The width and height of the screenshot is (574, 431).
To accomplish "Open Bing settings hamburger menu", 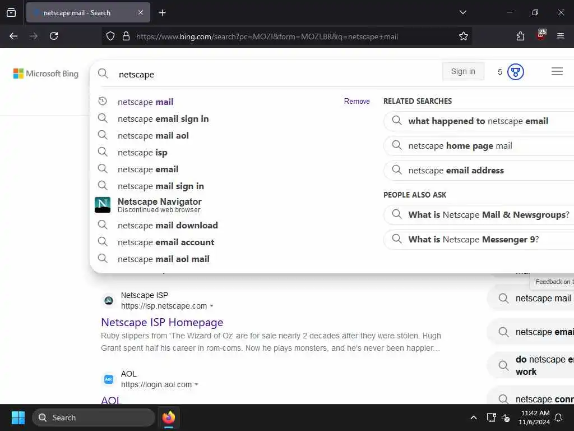I will [557, 71].
